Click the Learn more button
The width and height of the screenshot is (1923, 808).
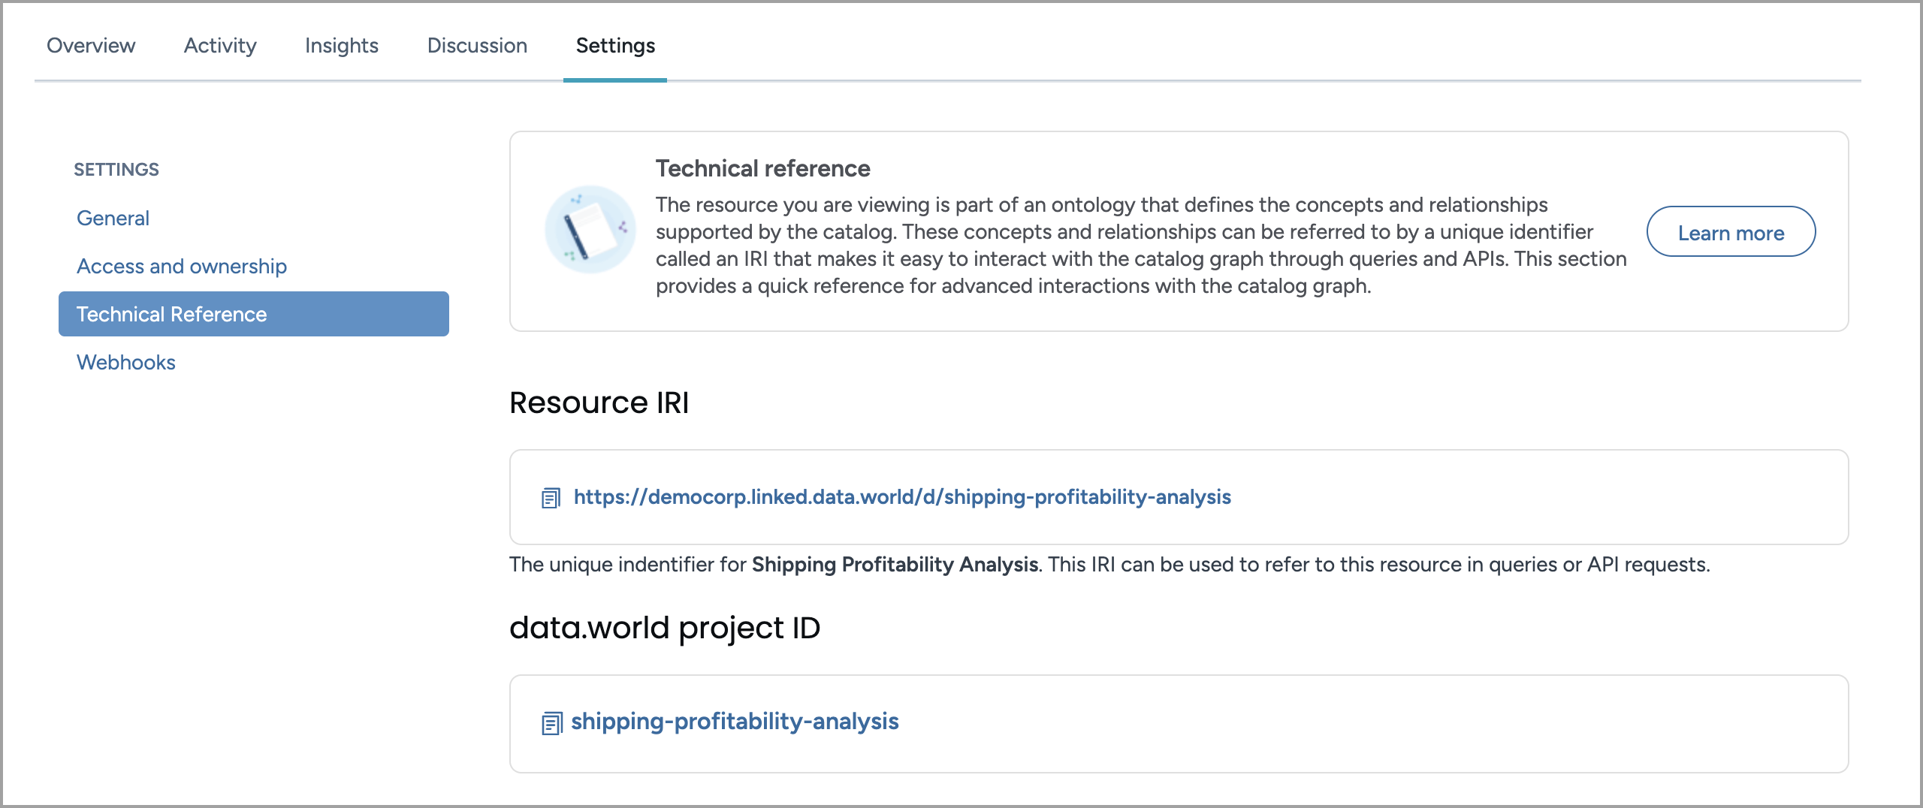coord(1731,233)
